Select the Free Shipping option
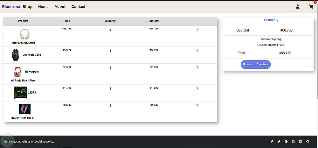Screen dimensions: 318x148 click(262, 39)
